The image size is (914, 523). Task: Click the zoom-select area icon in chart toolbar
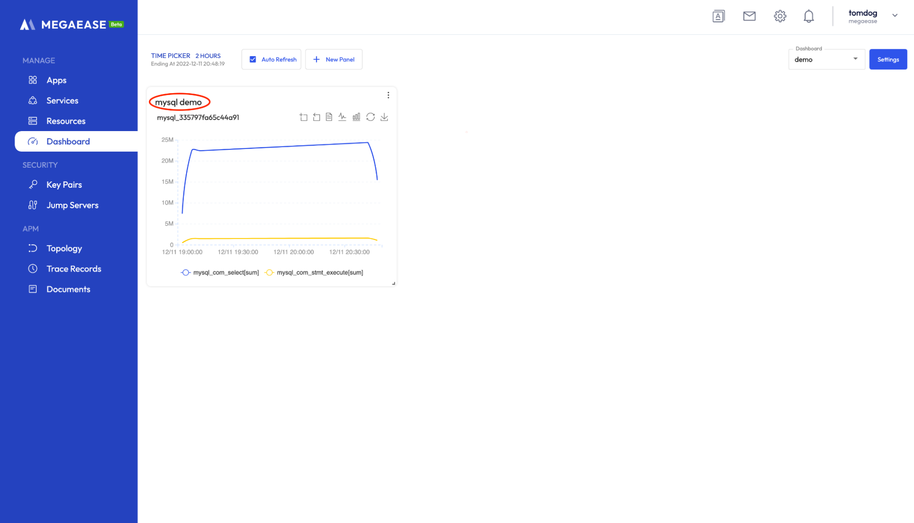click(304, 117)
